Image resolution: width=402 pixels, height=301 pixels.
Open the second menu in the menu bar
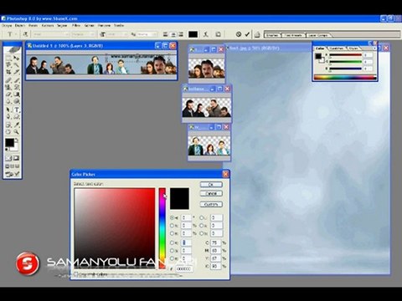pos(20,25)
